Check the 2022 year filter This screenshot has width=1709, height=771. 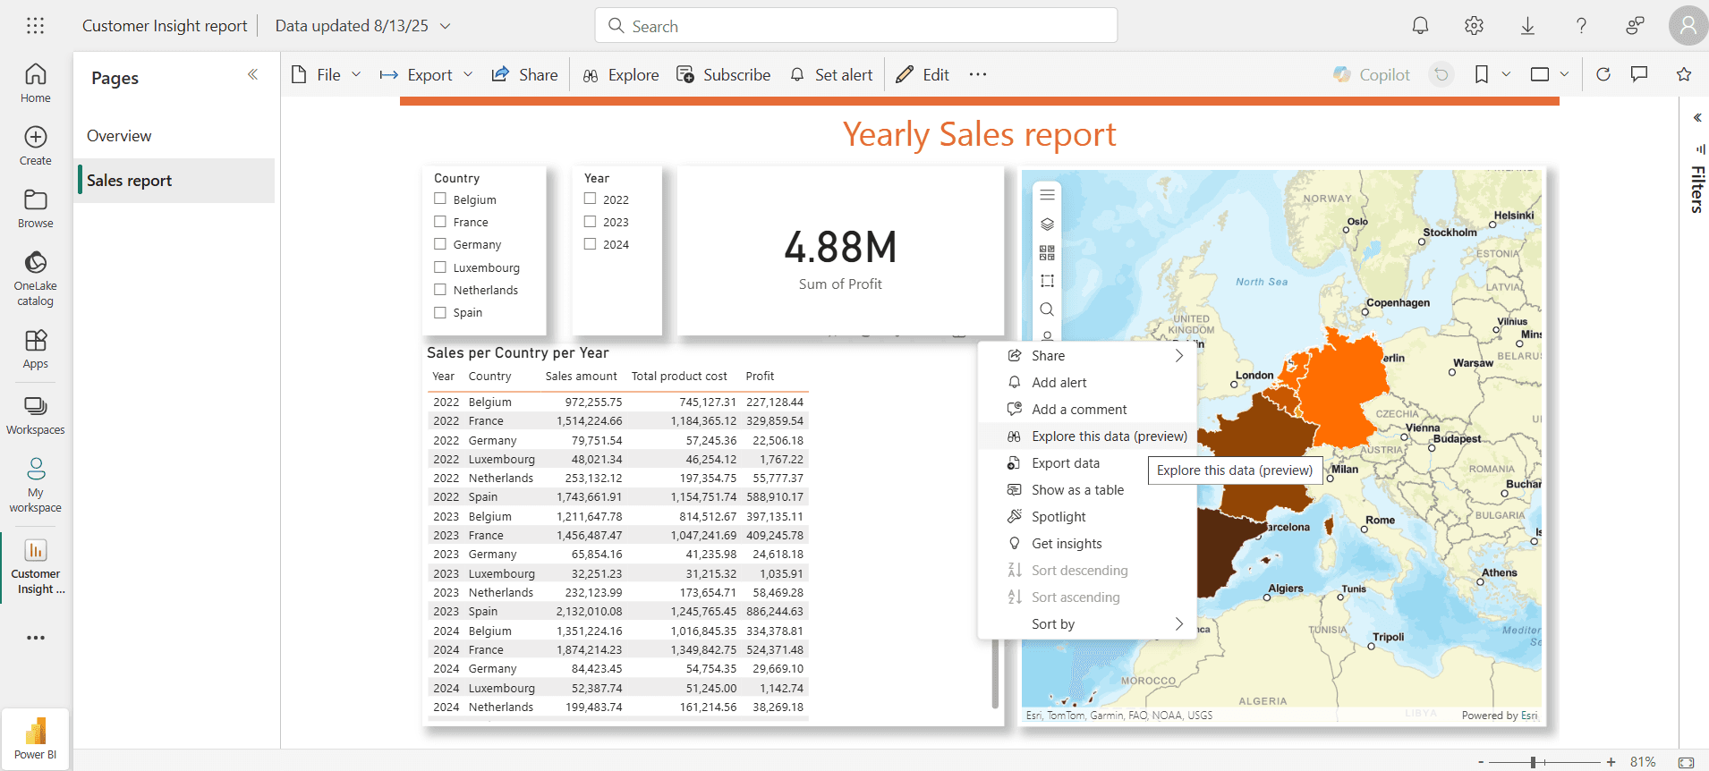tap(591, 199)
